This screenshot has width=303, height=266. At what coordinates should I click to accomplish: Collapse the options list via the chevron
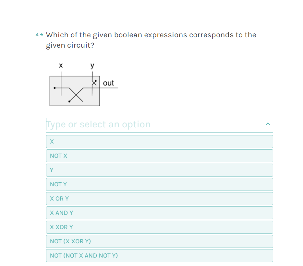268,124
